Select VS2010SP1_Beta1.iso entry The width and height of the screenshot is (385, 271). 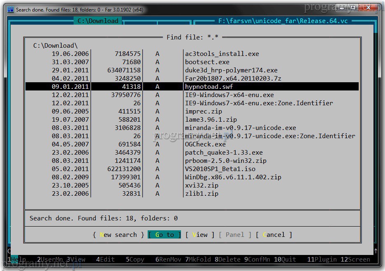(220, 169)
